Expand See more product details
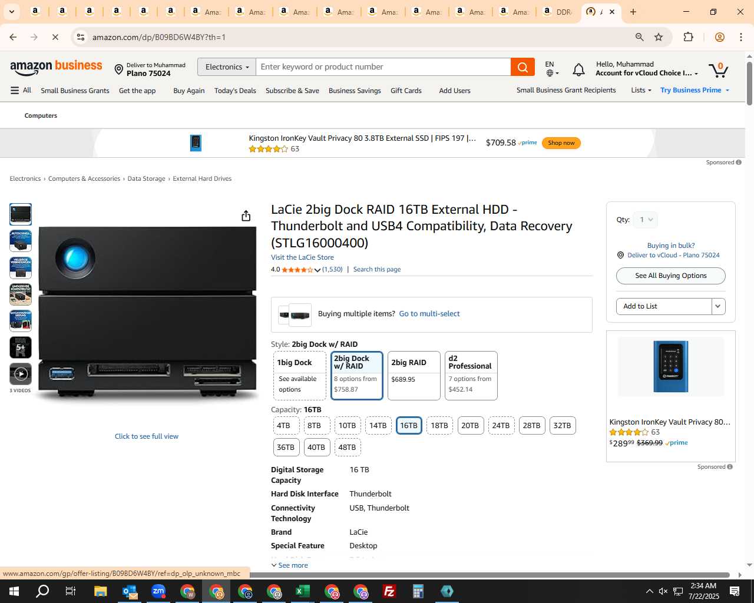Screen dimensions: 754x603 [289, 565]
